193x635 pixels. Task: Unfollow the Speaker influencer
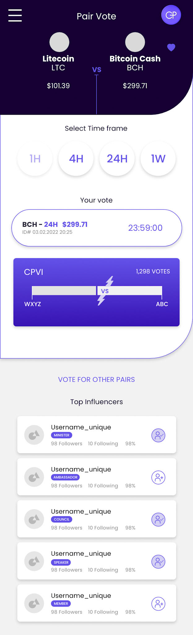point(158,562)
